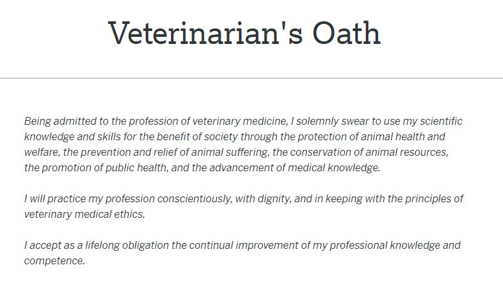The width and height of the screenshot is (503, 285).
Task: Click the paragraph starting 'Being admitted to the profession'
Action: tap(243, 144)
